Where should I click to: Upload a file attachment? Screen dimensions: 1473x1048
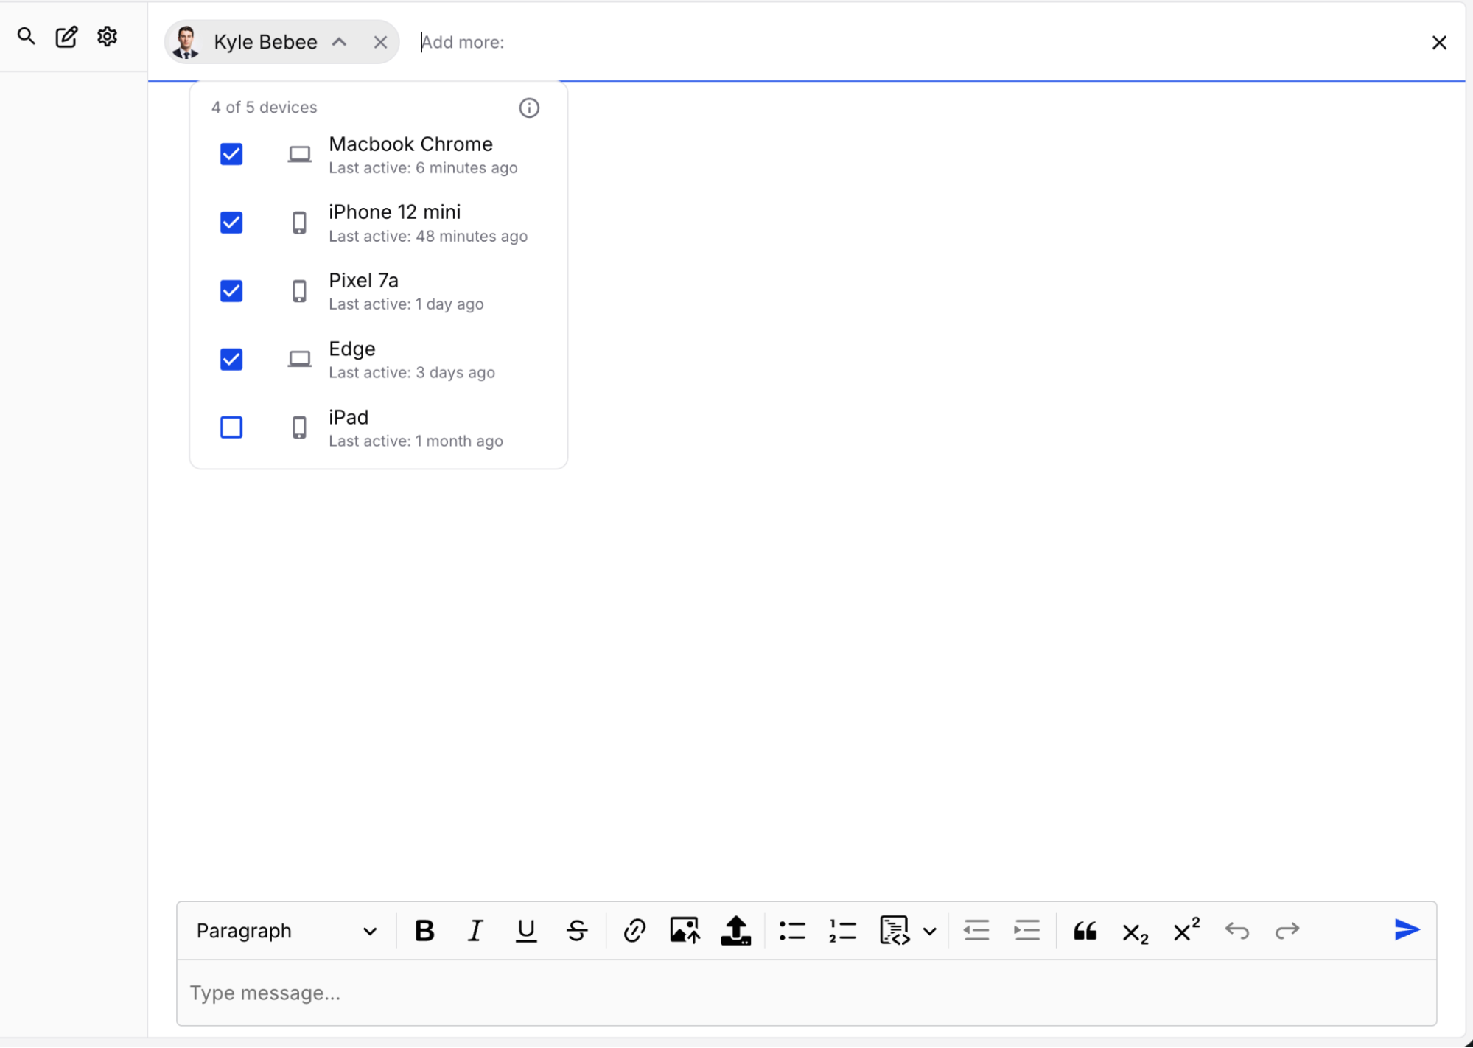click(735, 931)
